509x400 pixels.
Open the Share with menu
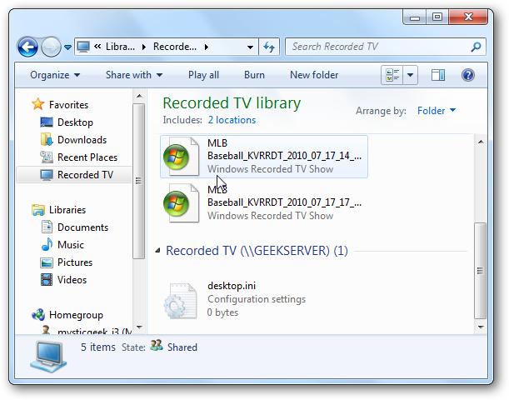click(x=134, y=75)
